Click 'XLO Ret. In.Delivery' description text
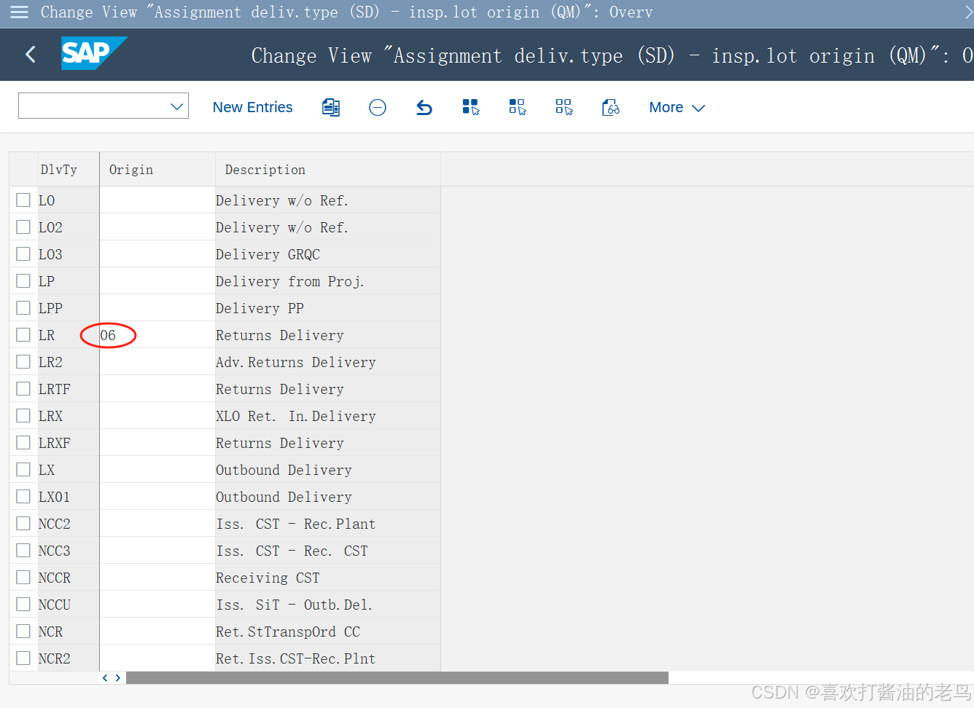Viewport: 974px width, 708px height. click(x=296, y=416)
